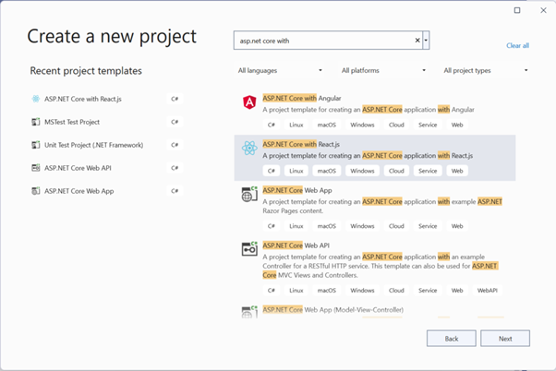Clear the search box with the X button

tap(417, 41)
